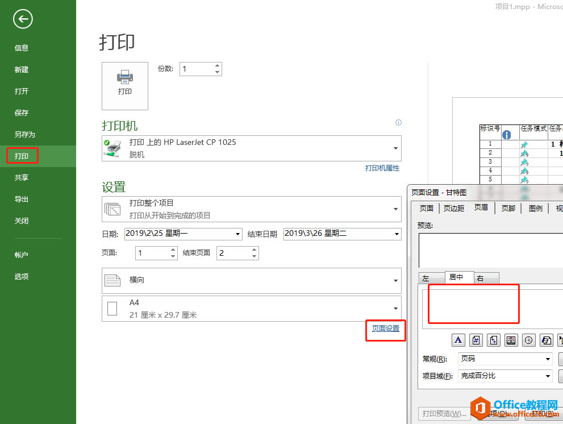Click the 结束页面 end page field
The width and height of the screenshot is (563, 424).
click(233, 253)
